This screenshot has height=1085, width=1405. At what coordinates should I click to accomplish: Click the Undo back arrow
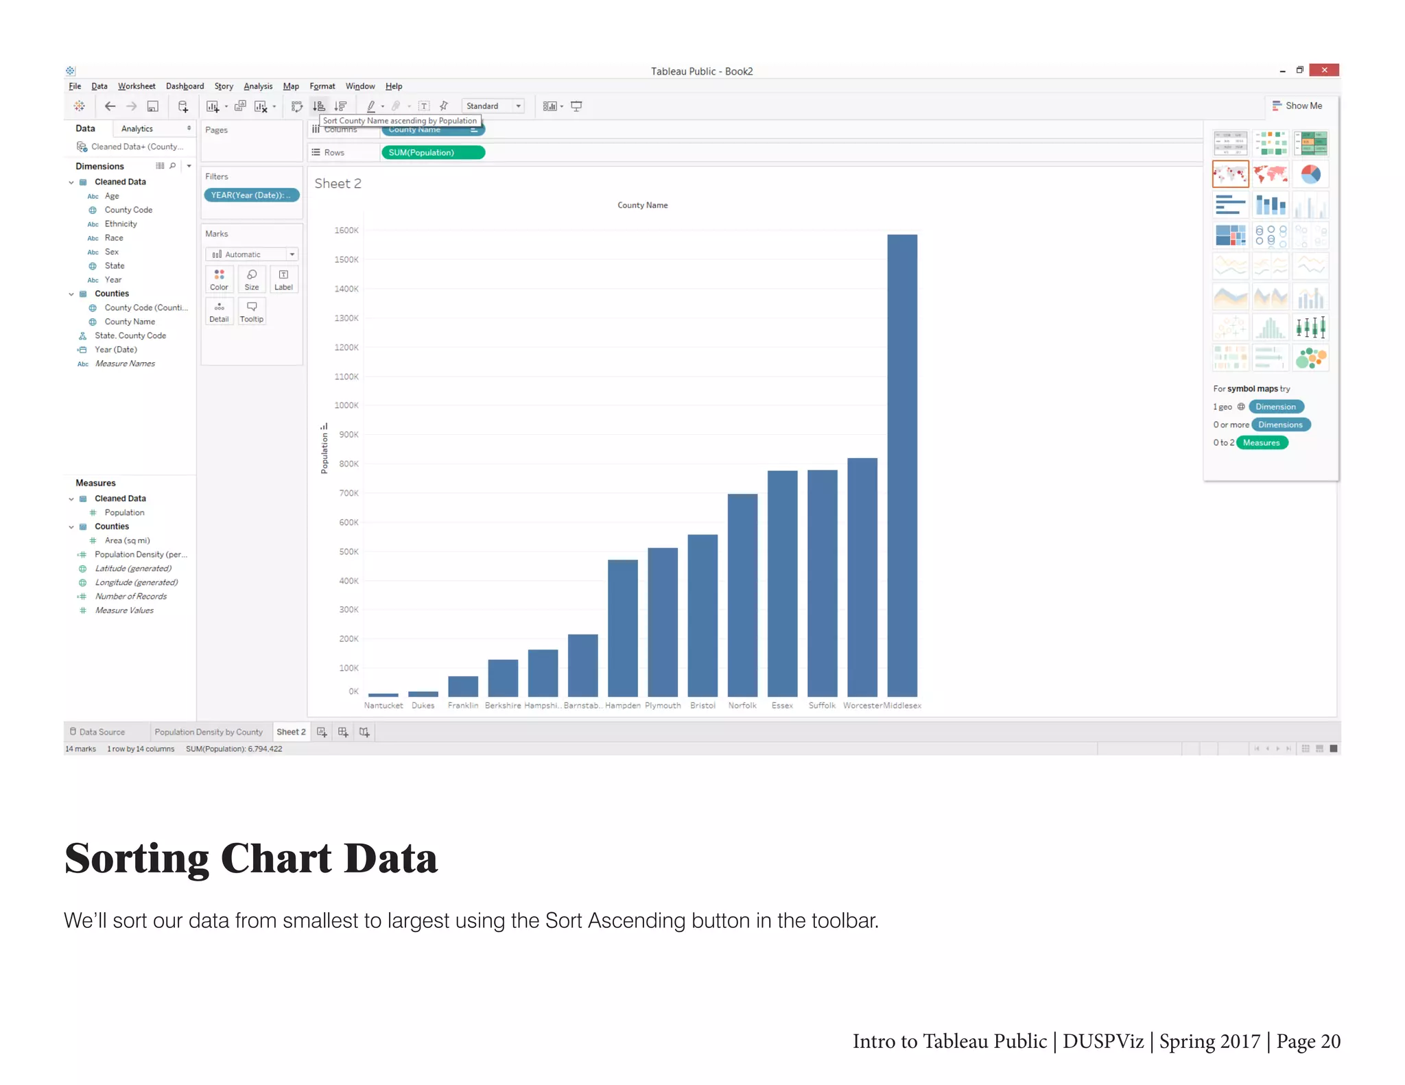[x=110, y=106]
